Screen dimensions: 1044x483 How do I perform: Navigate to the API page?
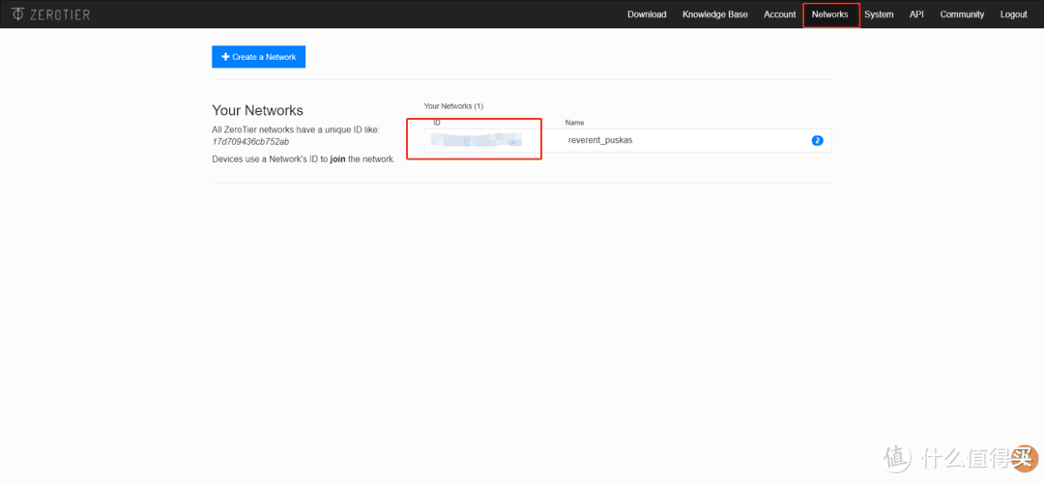pos(916,14)
